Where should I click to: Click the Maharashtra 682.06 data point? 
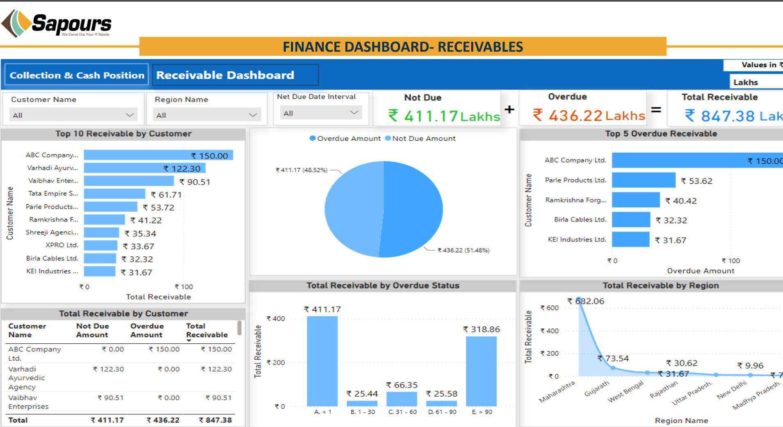(x=579, y=299)
